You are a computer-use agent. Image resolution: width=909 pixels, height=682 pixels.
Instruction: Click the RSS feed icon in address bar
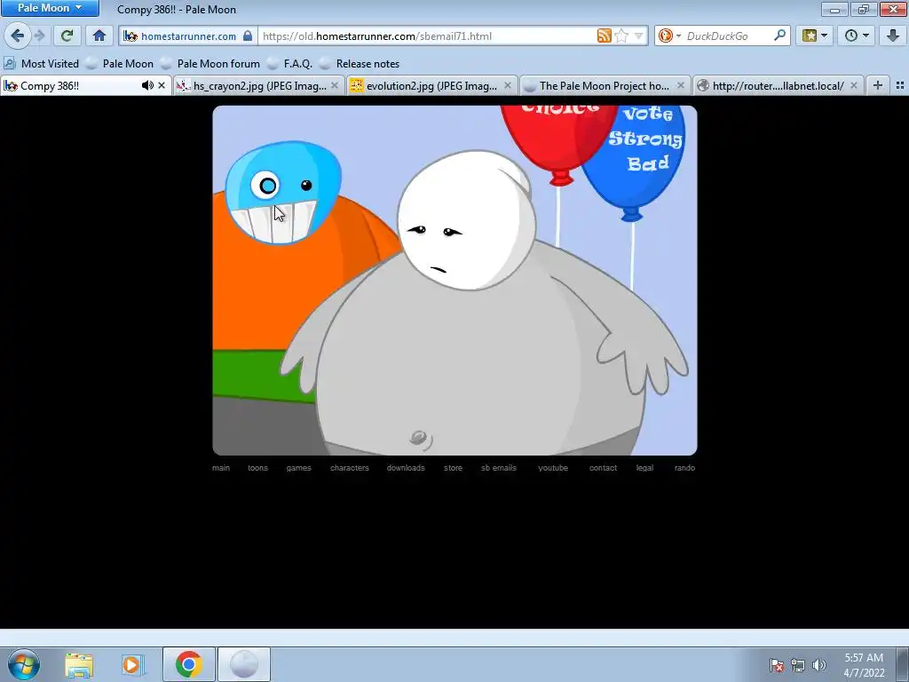604,36
